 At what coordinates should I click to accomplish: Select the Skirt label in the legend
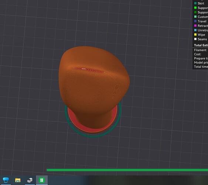click(201, 3)
